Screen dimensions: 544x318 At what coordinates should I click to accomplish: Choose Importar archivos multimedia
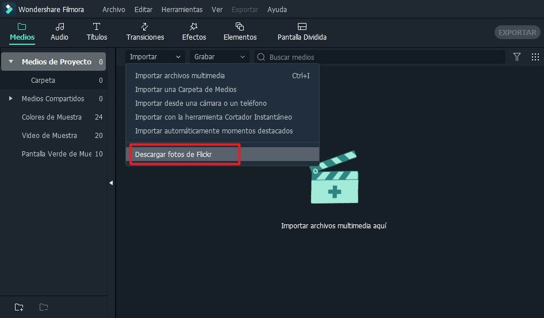[223, 75]
